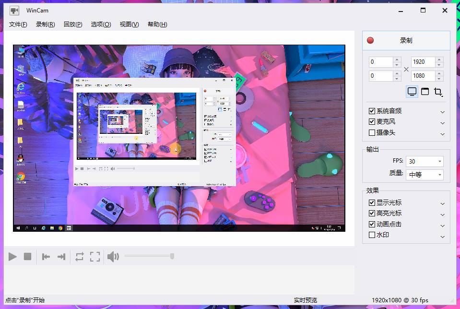Enable the 水印 watermark checkbox
The width and height of the screenshot is (460, 309).
point(372,235)
